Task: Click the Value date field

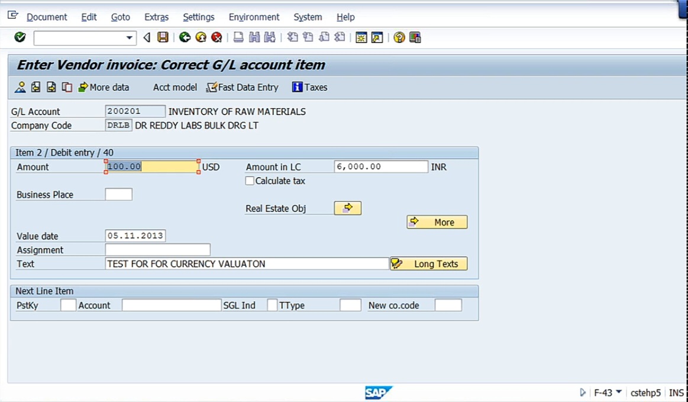Action: 135,236
